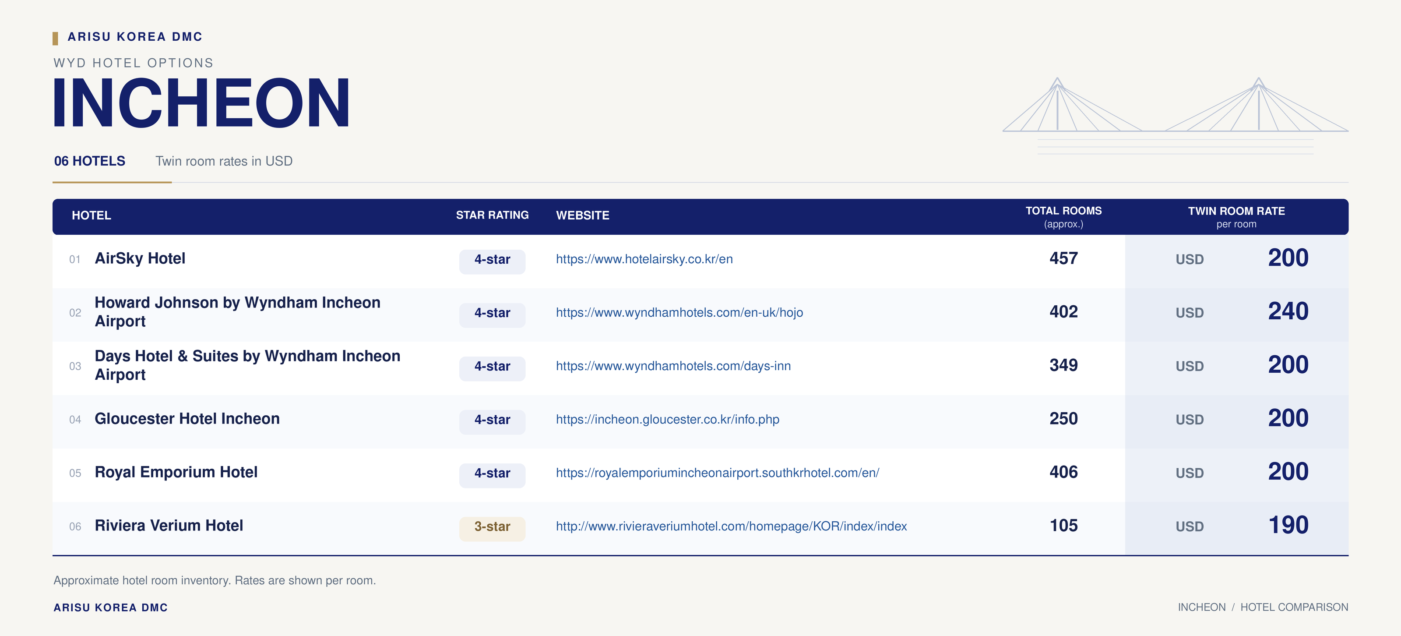This screenshot has width=1401, height=636.
Task: Select the 250 total rooms value
Action: [x=1063, y=418]
